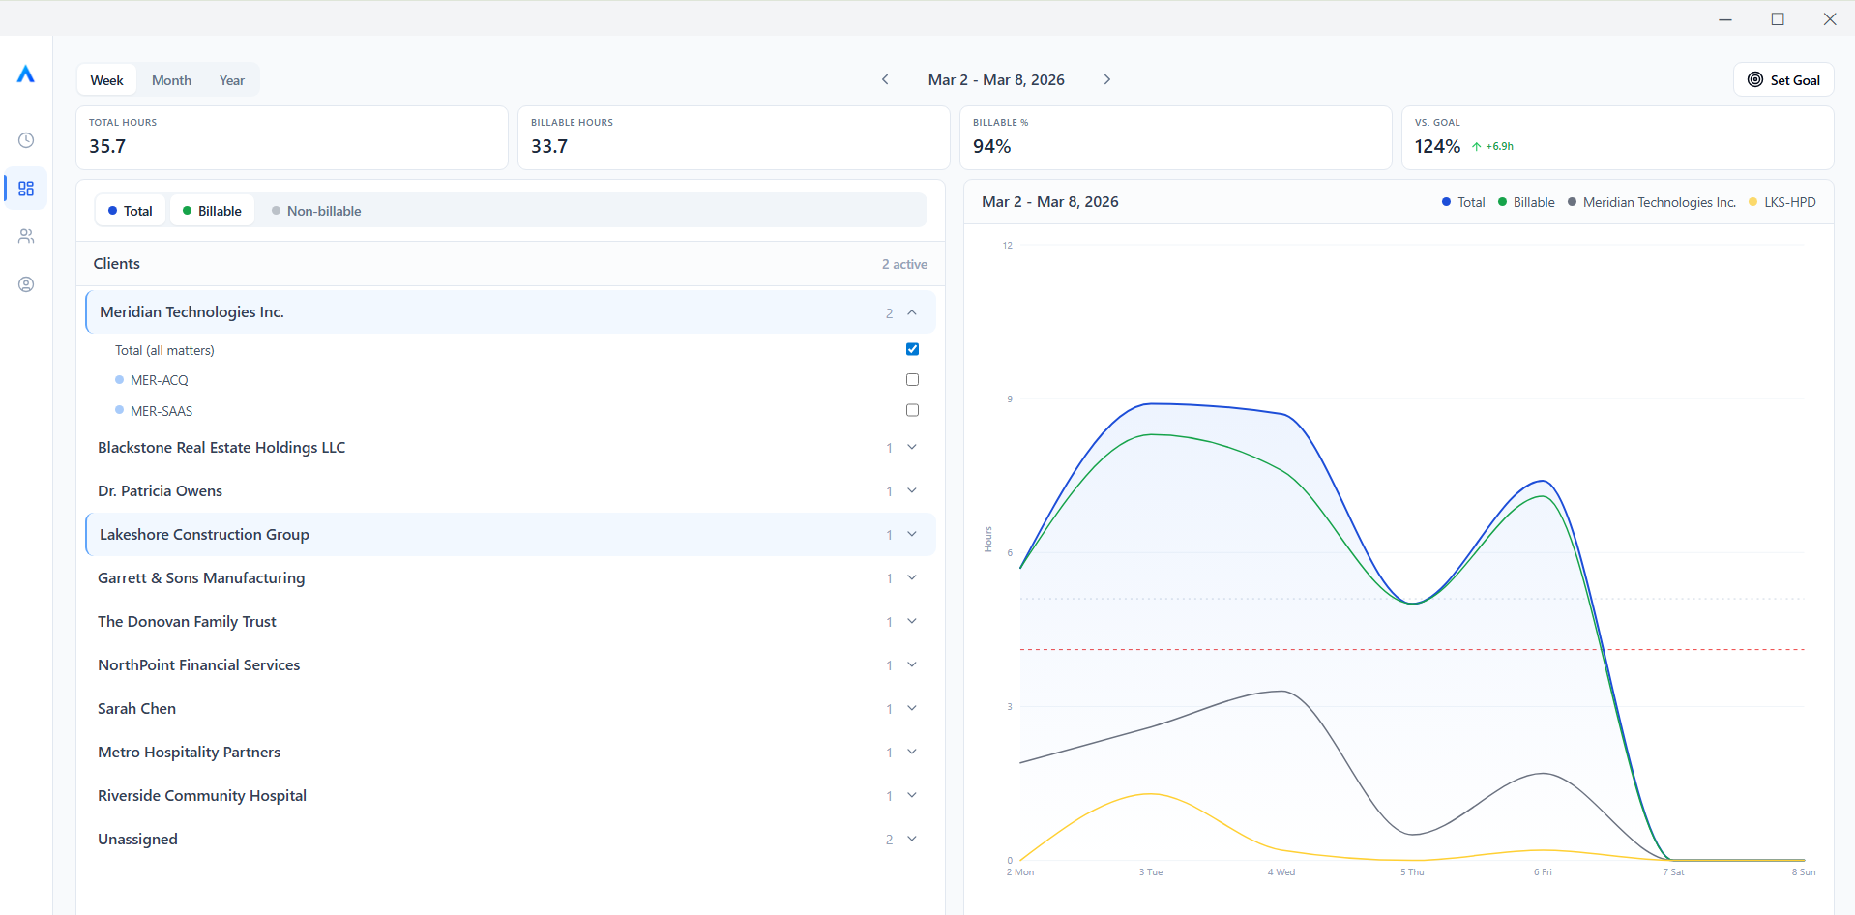1855x915 pixels.
Task: Expand the Unassigned client group
Action: point(911,839)
